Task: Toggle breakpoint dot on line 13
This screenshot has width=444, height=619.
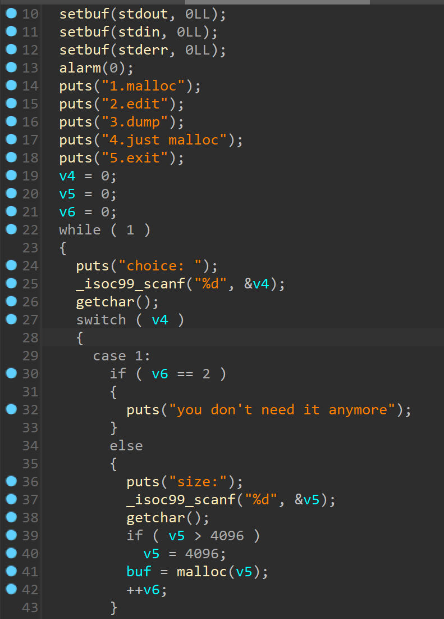Action: pyautogui.click(x=11, y=67)
